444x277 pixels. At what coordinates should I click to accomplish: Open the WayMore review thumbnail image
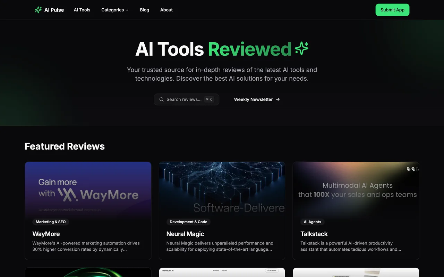coord(88,190)
